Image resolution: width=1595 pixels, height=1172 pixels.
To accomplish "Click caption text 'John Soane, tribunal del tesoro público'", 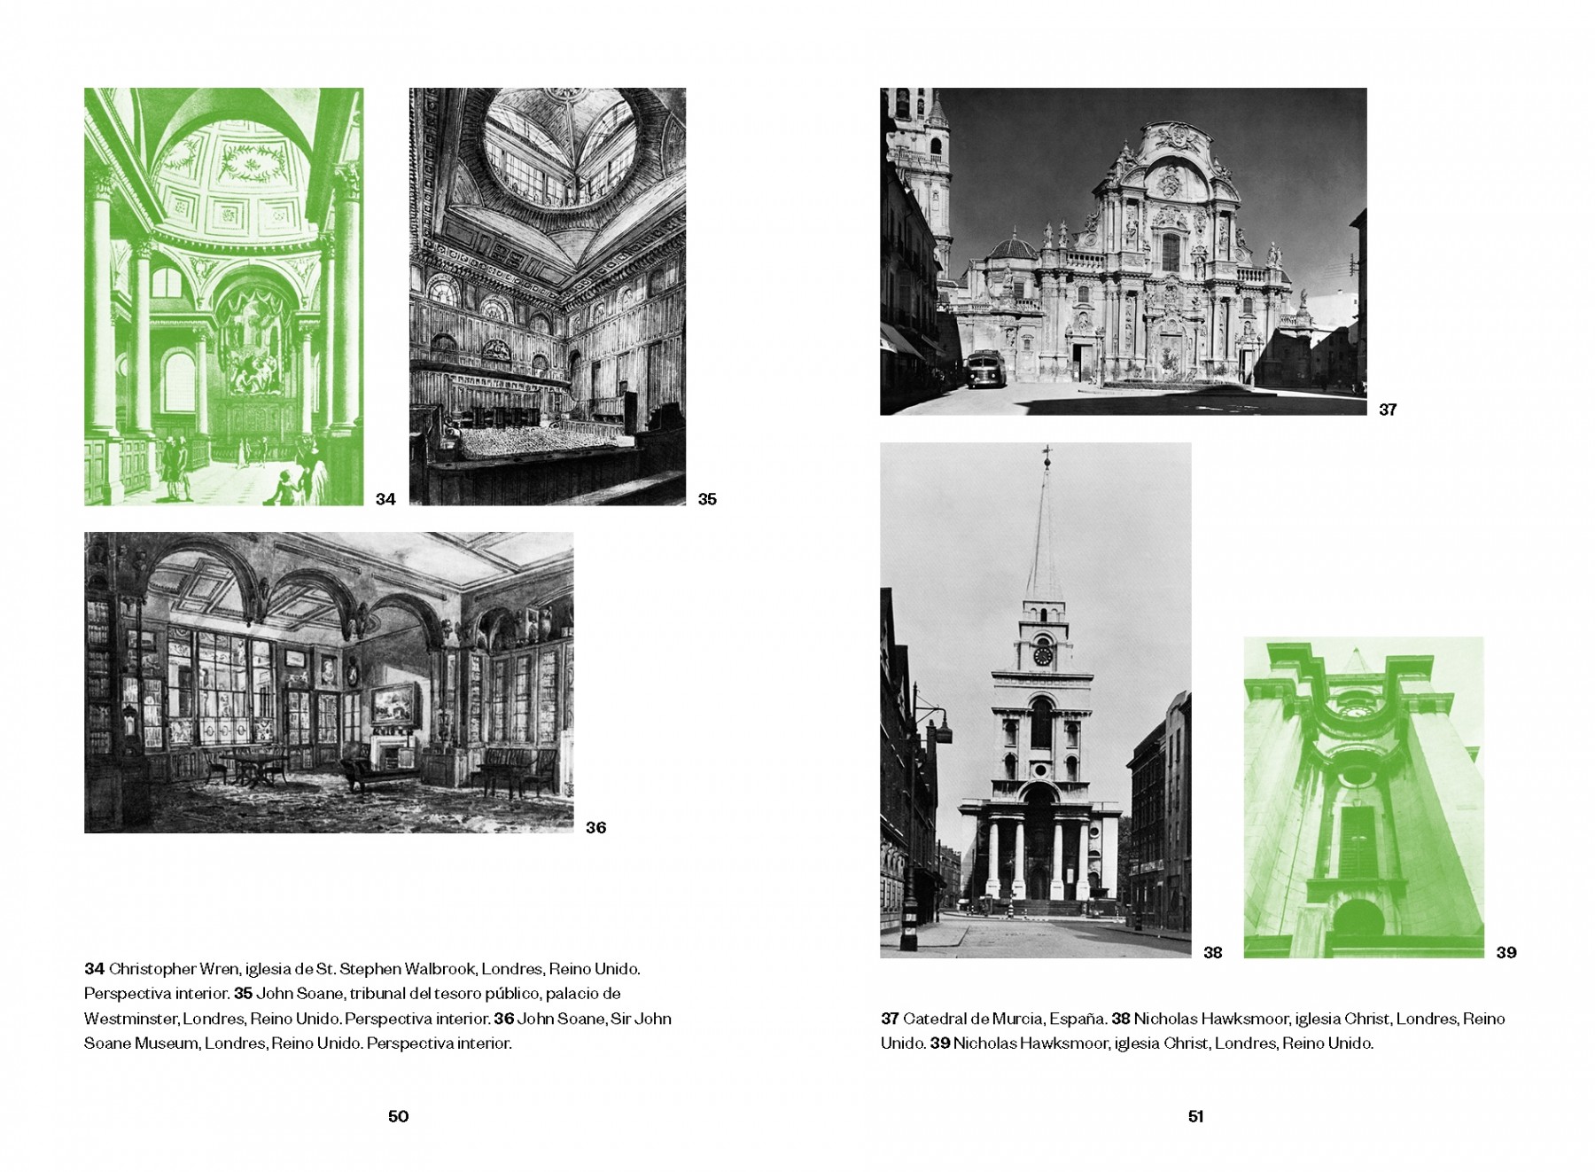I will pyautogui.click(x=397, y=994).
